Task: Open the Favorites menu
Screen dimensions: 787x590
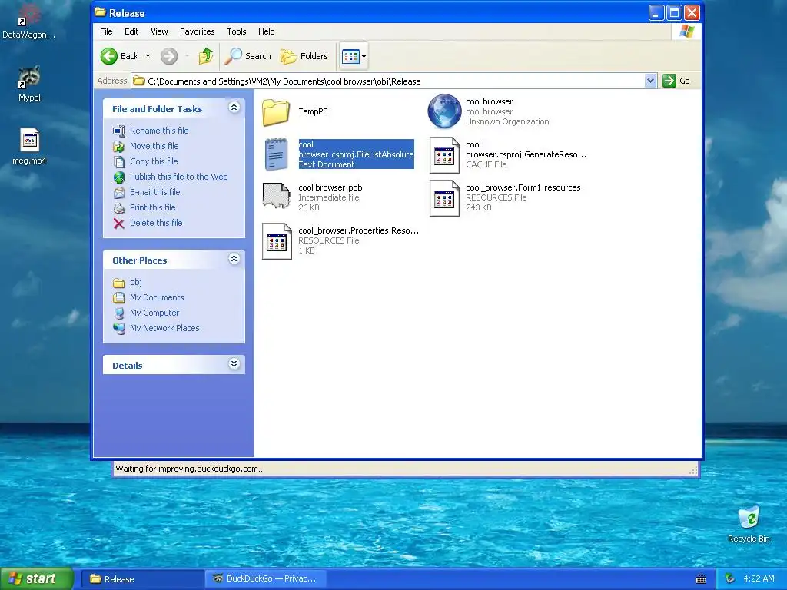Action: pyautogui.click(x=198, y=31)
